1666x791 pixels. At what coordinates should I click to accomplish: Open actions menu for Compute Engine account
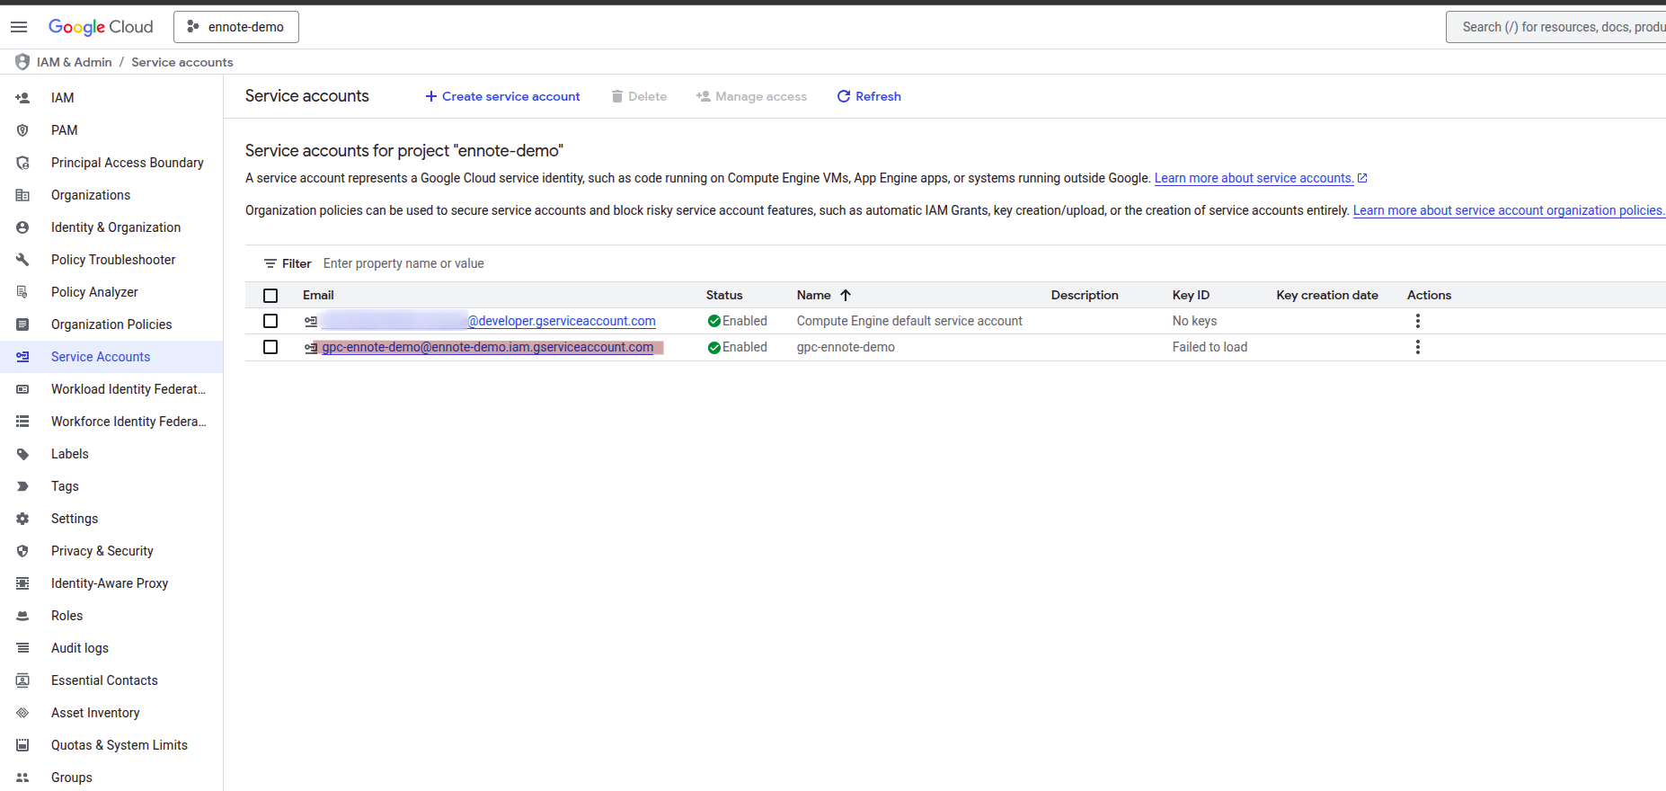[x=1418, y=321]
